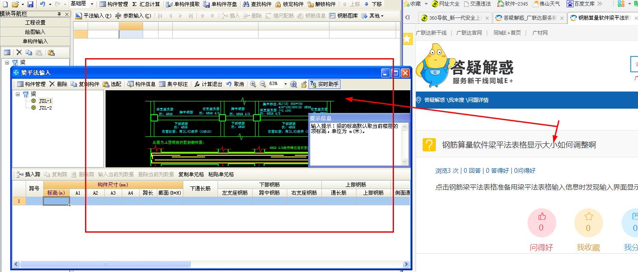Screen dimensions: 638x272
Task: Click the New file icon in main toolbar
Action: click(x=5, y=4)
